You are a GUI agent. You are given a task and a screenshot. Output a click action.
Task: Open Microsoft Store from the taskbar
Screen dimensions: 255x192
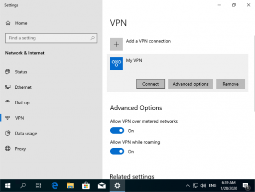[86, 186]
